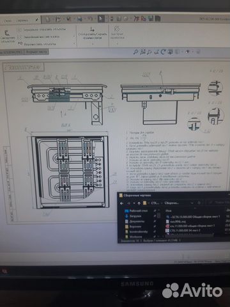Click the СТХ... breadcrumb in address bar

155,203
